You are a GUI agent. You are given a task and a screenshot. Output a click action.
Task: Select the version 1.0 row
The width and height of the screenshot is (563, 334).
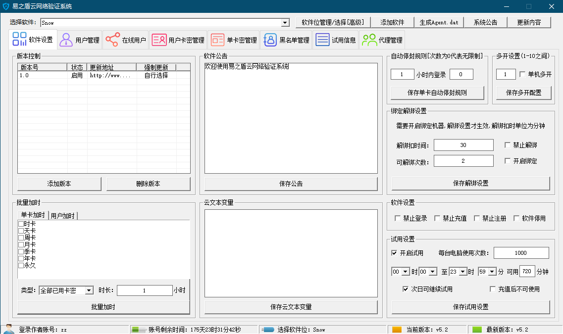coord(104,75)
